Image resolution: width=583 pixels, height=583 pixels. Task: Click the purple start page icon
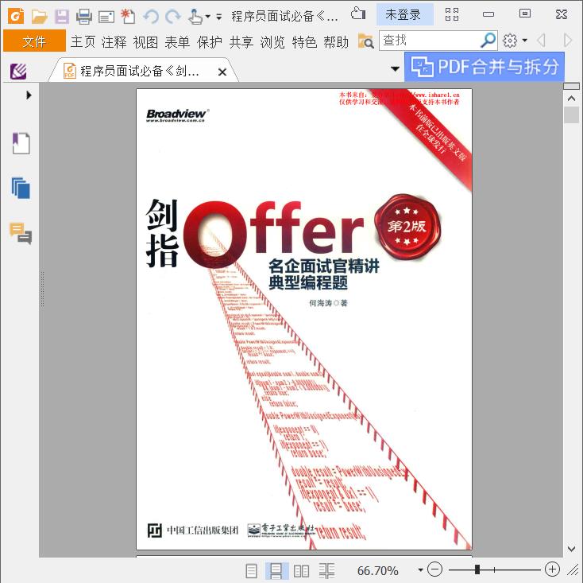[18, 71]
